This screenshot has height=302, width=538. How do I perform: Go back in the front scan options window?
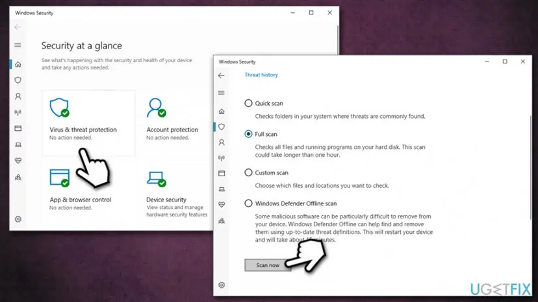[x=222, y=75]
